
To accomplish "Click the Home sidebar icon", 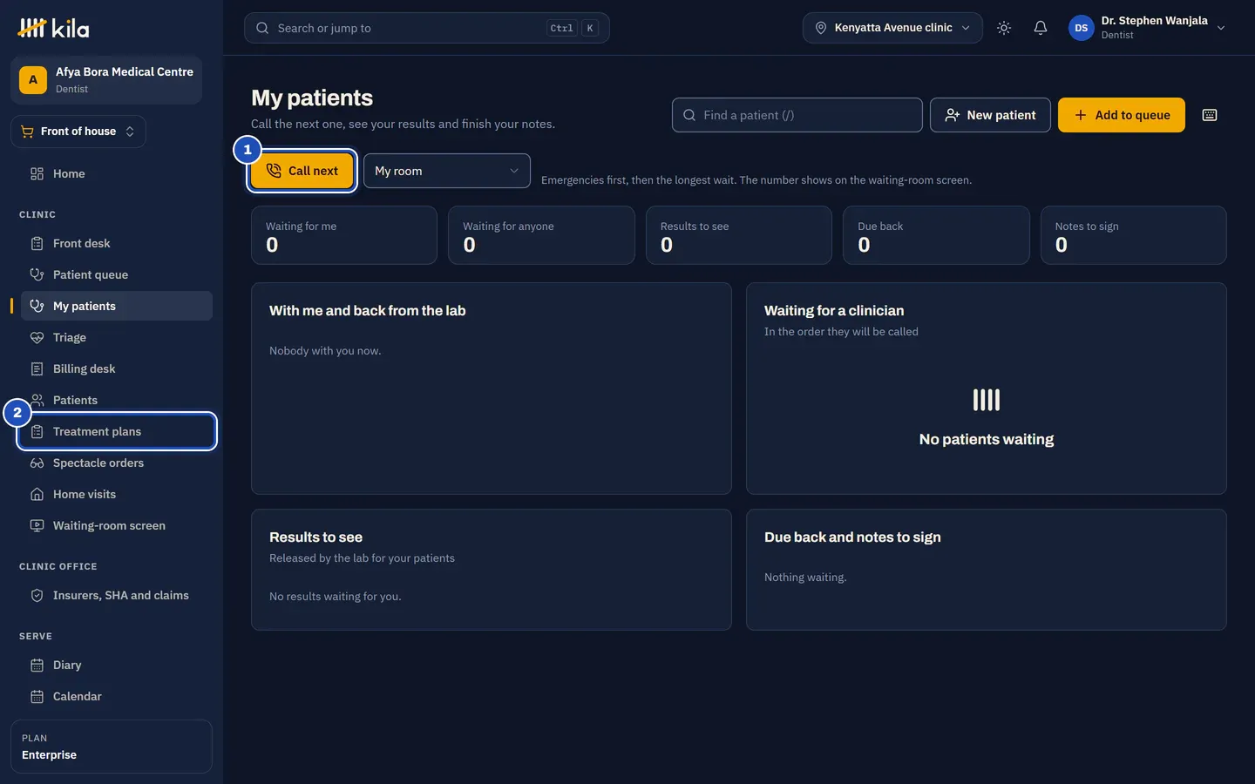I will click(x=37, y=173).
